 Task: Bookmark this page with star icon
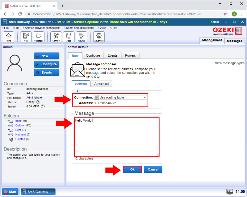(x=225, y=14)
